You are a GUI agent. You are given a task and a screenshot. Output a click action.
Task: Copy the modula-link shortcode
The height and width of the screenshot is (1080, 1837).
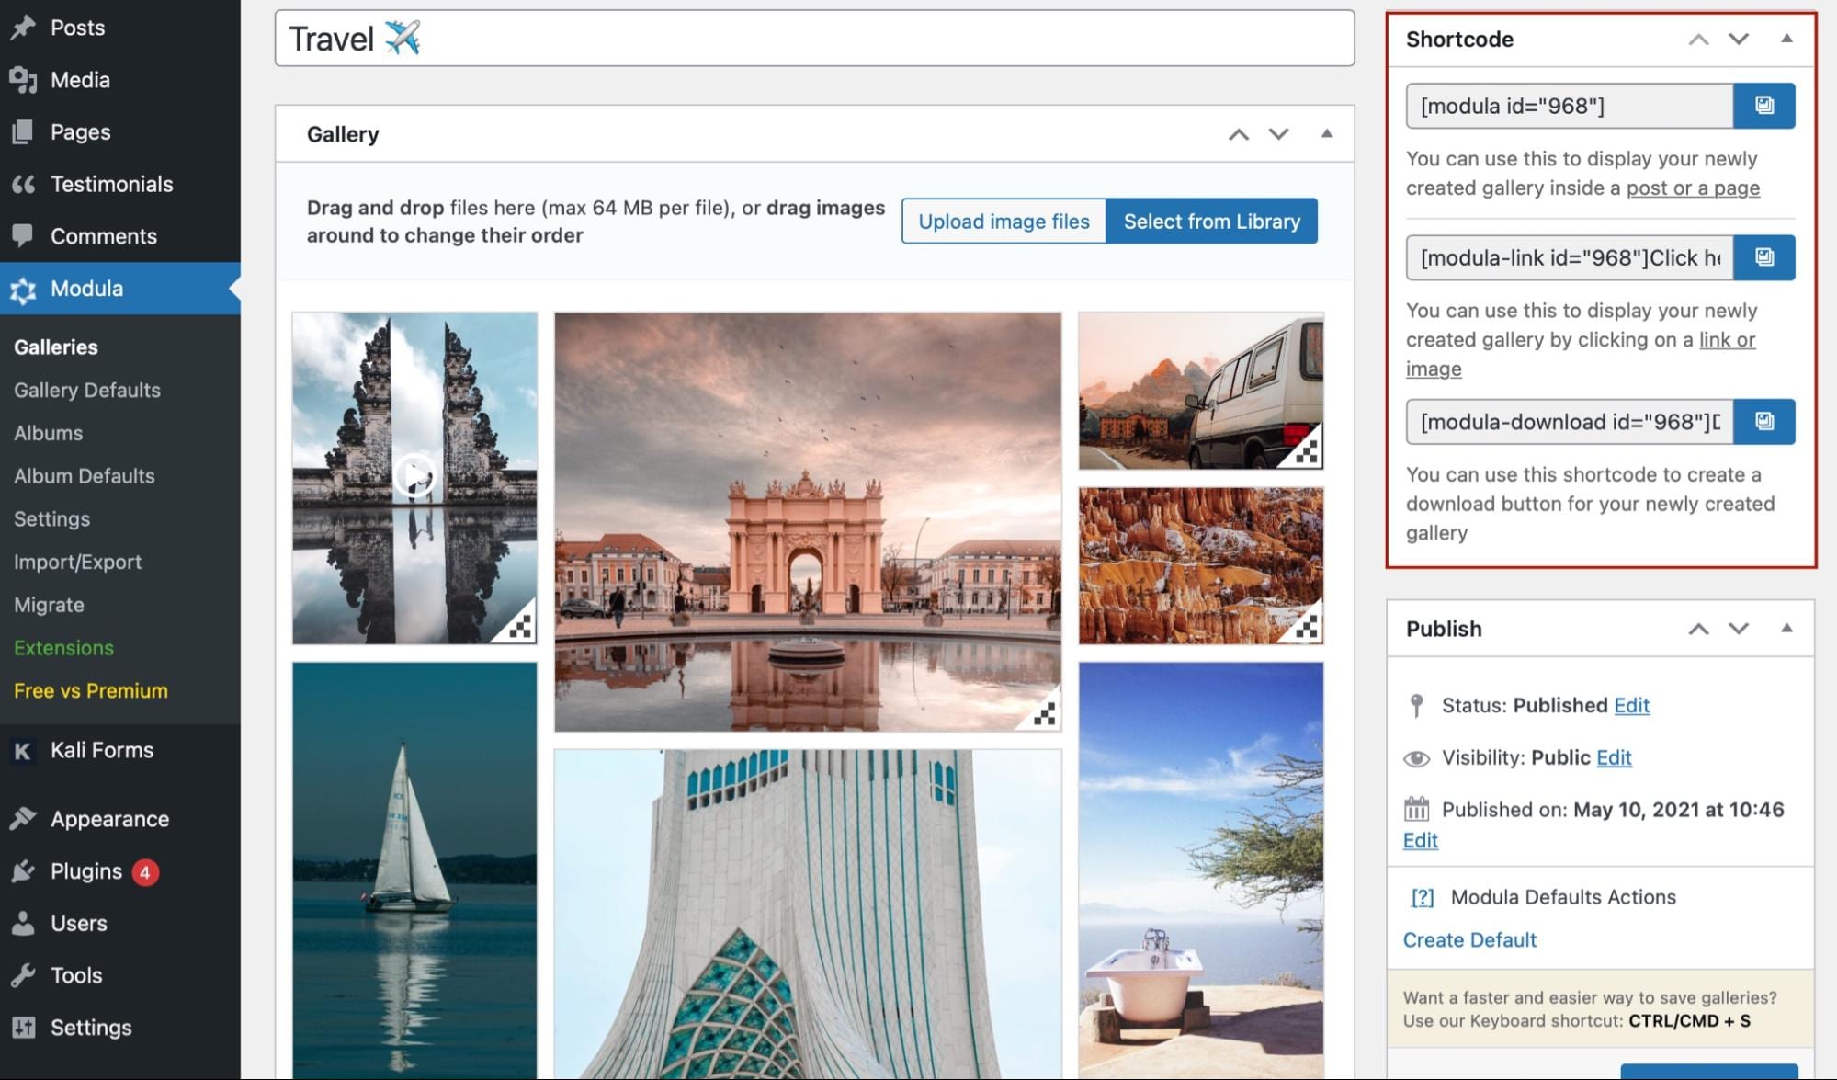[x=1763, y=257]
